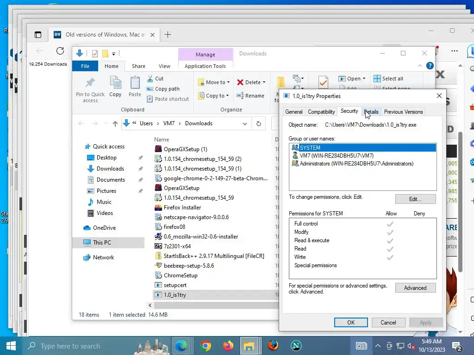Select the netscape-navigator-9.0.0.6 file
Screen dimensions: 474x355
tap(196, 217)
